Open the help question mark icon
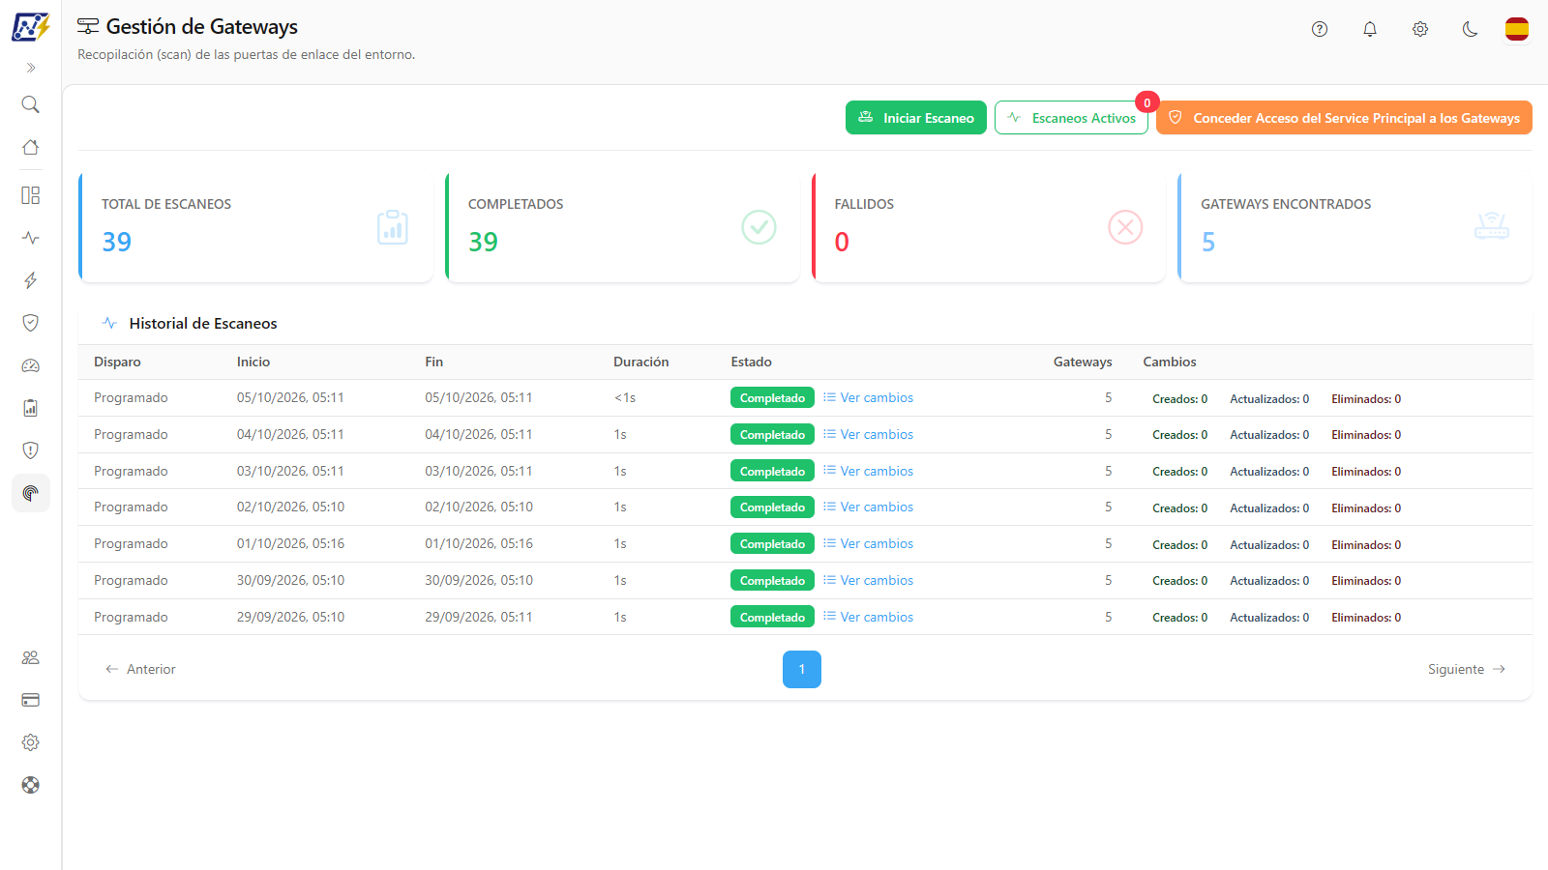This screenshot has height=870, width=1548. (x=1320, y=29)
